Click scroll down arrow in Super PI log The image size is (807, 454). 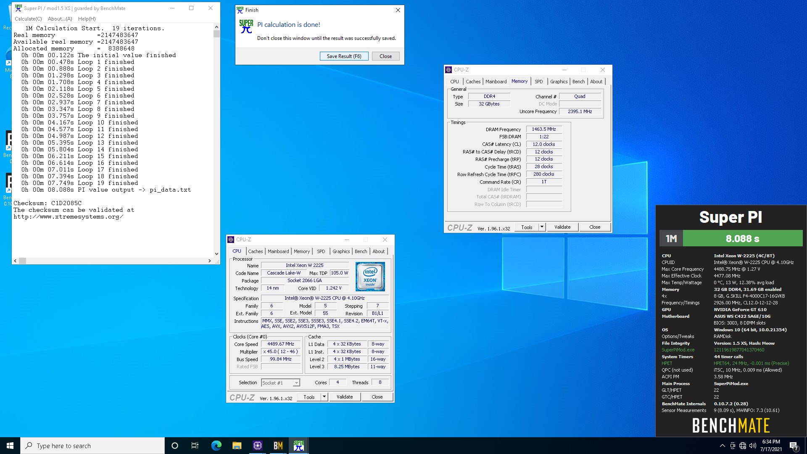coord(216,254)
